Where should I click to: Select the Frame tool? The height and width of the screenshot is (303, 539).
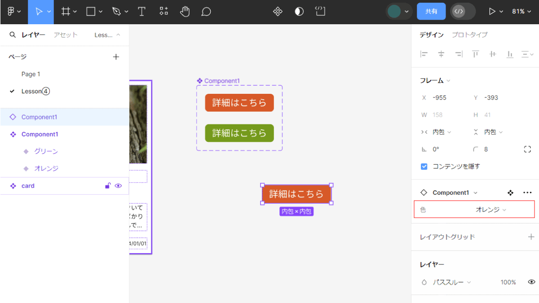(66, 12)
